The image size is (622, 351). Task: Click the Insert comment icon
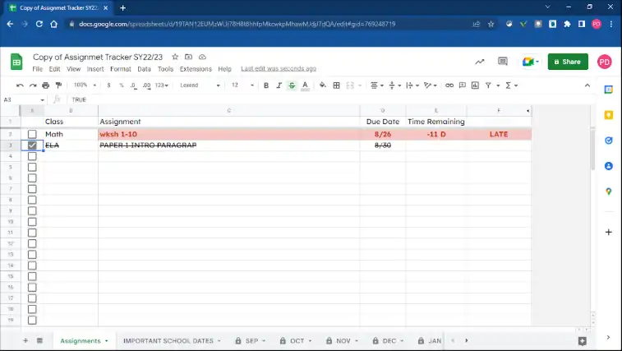point(462,85)
